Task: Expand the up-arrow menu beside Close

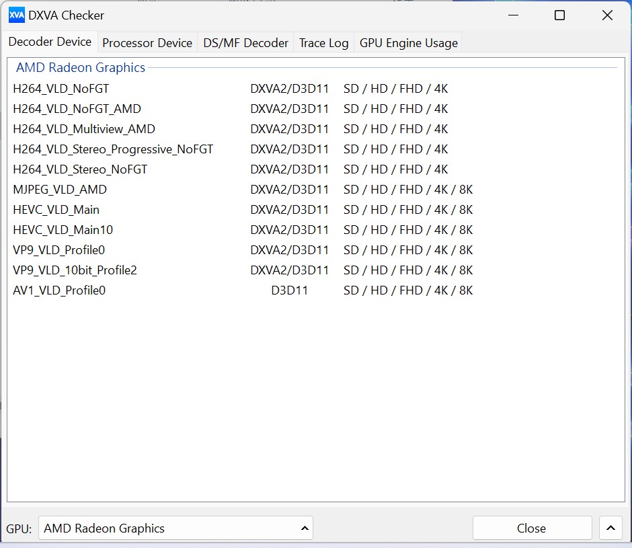Action: tap(610, 529)
